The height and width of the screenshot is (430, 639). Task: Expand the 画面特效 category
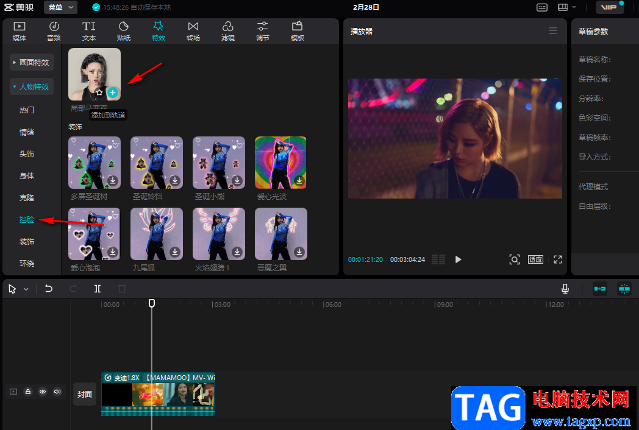[x=31, y=62]
